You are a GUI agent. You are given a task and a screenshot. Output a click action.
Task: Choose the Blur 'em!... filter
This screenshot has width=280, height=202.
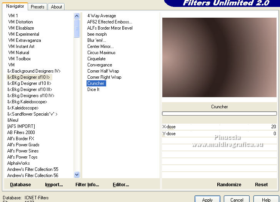click(x=97, y=40)
